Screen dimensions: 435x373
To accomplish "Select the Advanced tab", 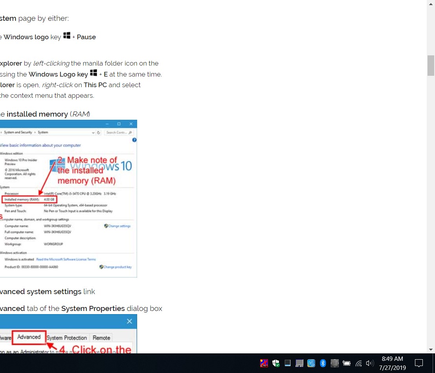I will click(x=29, y=337).
